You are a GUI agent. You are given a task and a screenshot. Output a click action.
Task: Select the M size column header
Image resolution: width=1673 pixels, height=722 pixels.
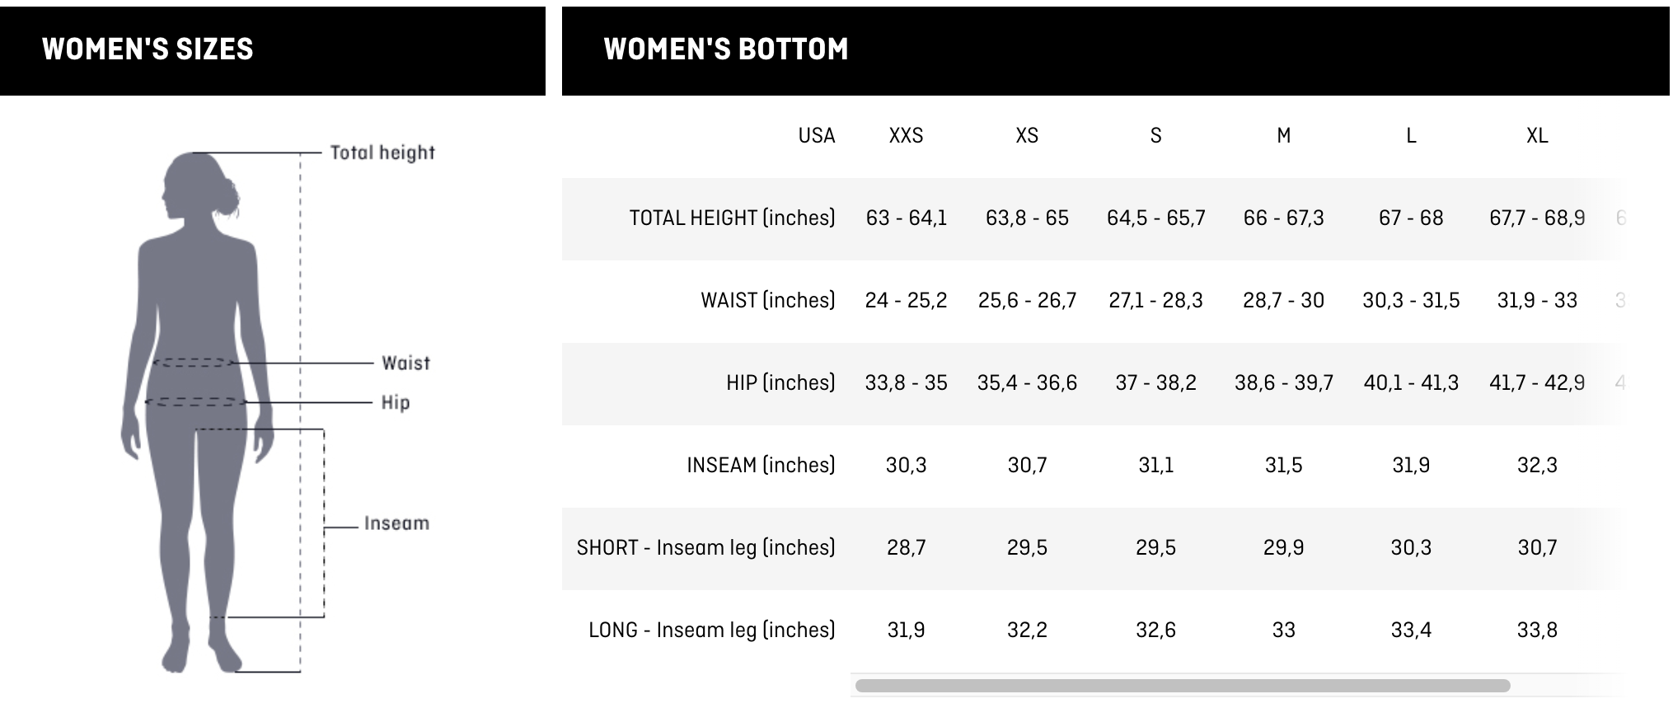[1283, 136]
